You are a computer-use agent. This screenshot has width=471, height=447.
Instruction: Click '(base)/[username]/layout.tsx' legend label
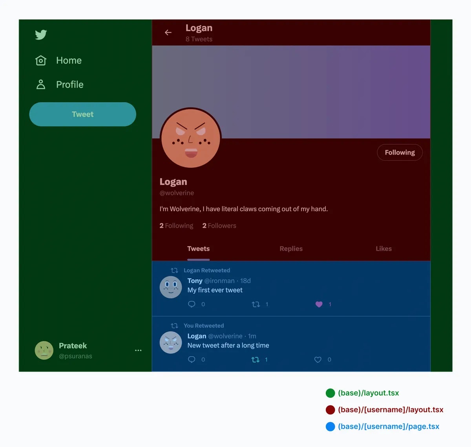tap(391, 410)
